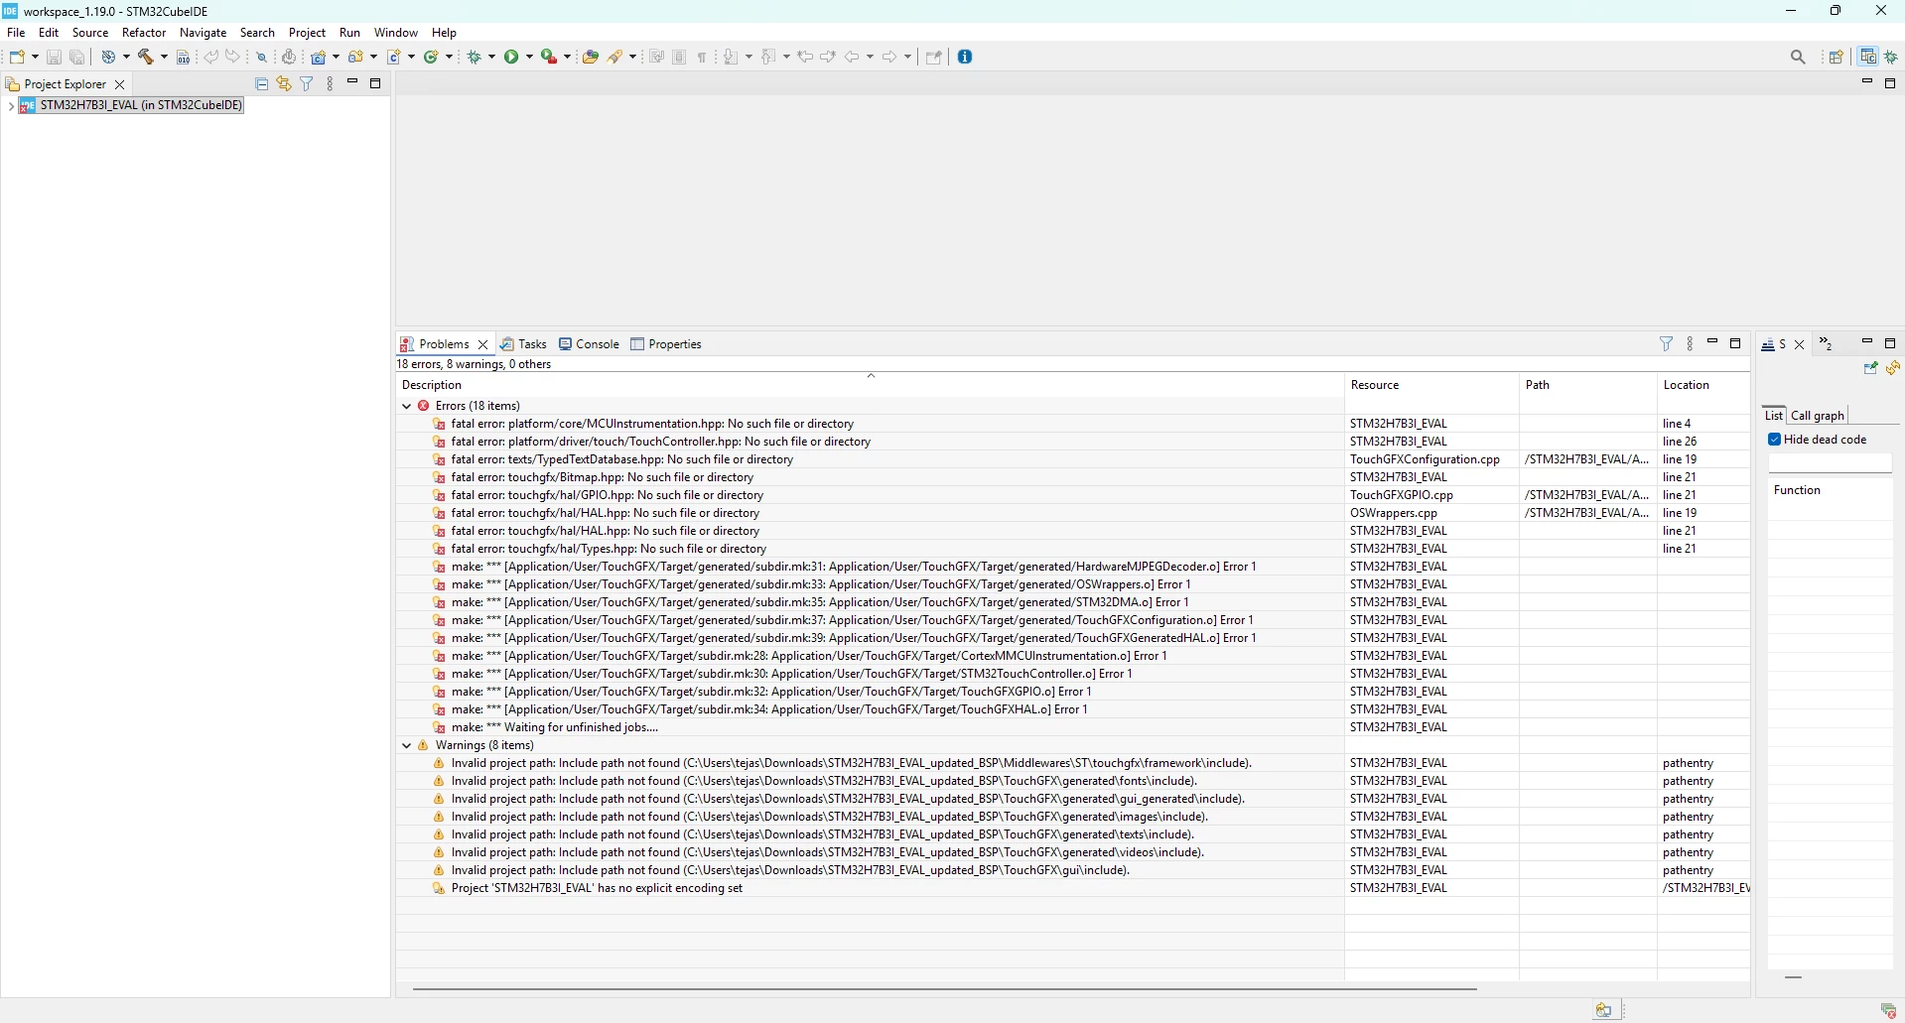Image resolution: width=1905 pixels, height=1023 pixels.
Task: Close the Problems tab
Action: (x=483, y=344)
